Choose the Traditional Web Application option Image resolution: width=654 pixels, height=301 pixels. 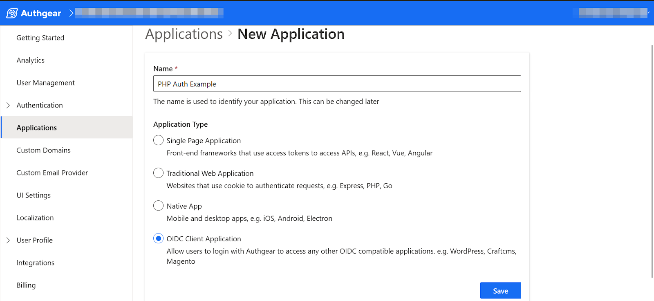point(158,173)
